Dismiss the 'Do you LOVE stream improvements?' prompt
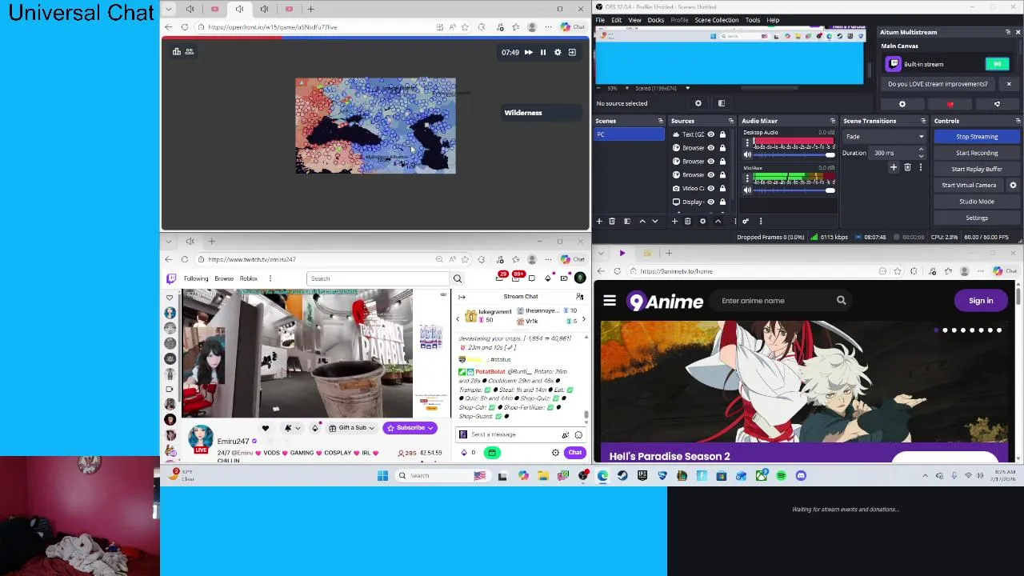Screen dimensions: 1024x576 [x=1009, y=84]
